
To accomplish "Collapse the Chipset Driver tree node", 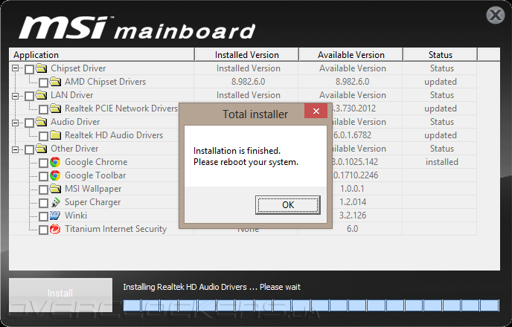I will pos(15,68).
